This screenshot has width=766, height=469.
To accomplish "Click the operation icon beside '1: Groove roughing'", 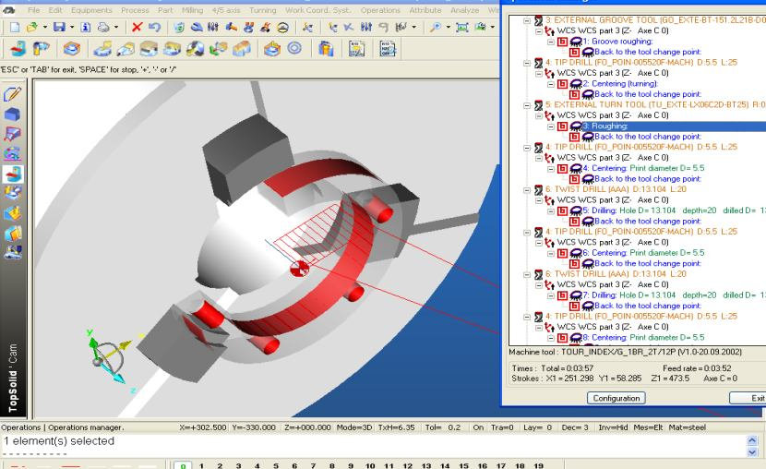I will pos(576,42).
